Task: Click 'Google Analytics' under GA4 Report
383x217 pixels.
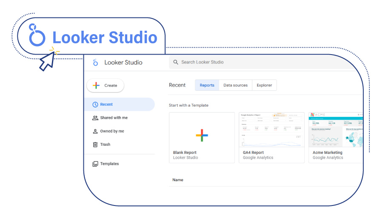Action: click(x=258, y=158)
